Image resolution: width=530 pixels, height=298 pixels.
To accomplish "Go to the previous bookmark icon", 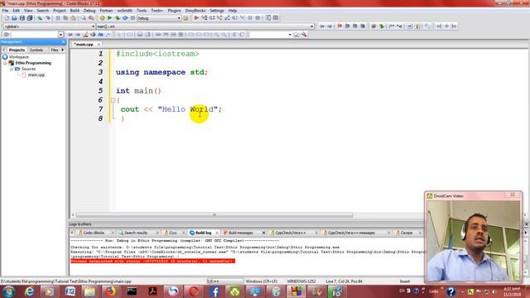I will [348, 26].
